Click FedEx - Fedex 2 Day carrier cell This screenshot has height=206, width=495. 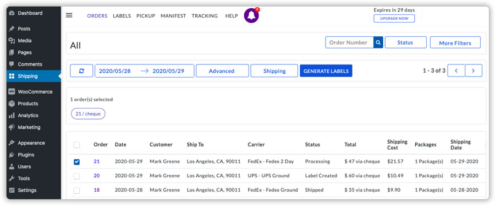coord(271,161)
